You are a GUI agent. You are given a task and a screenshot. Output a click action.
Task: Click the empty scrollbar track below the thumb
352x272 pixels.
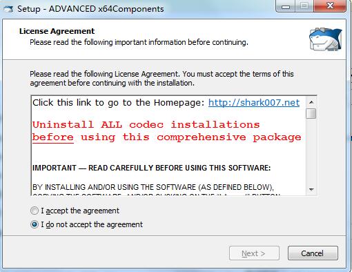(311, 152)
